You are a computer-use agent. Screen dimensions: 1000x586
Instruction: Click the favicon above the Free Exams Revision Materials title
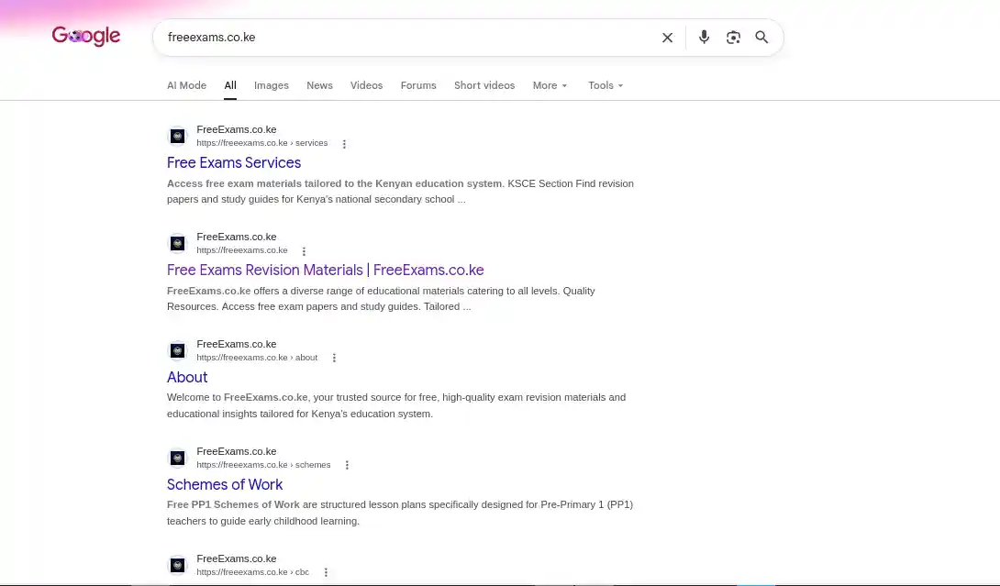178,243
